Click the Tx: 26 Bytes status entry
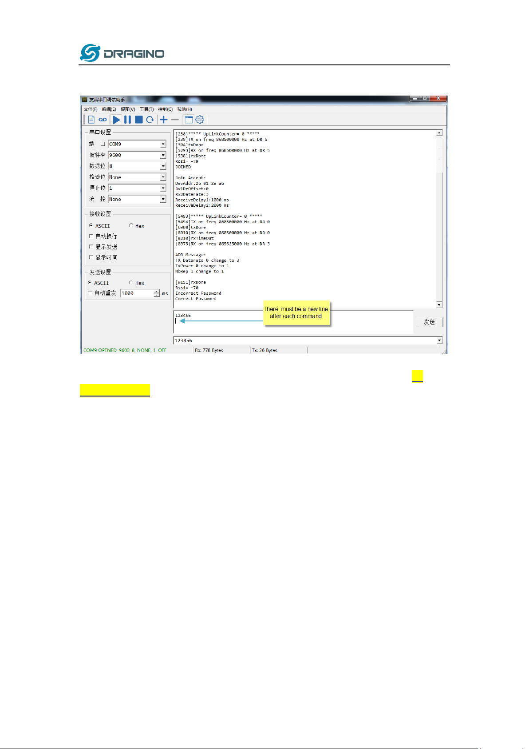529x749 pixels. coord(264,350)
